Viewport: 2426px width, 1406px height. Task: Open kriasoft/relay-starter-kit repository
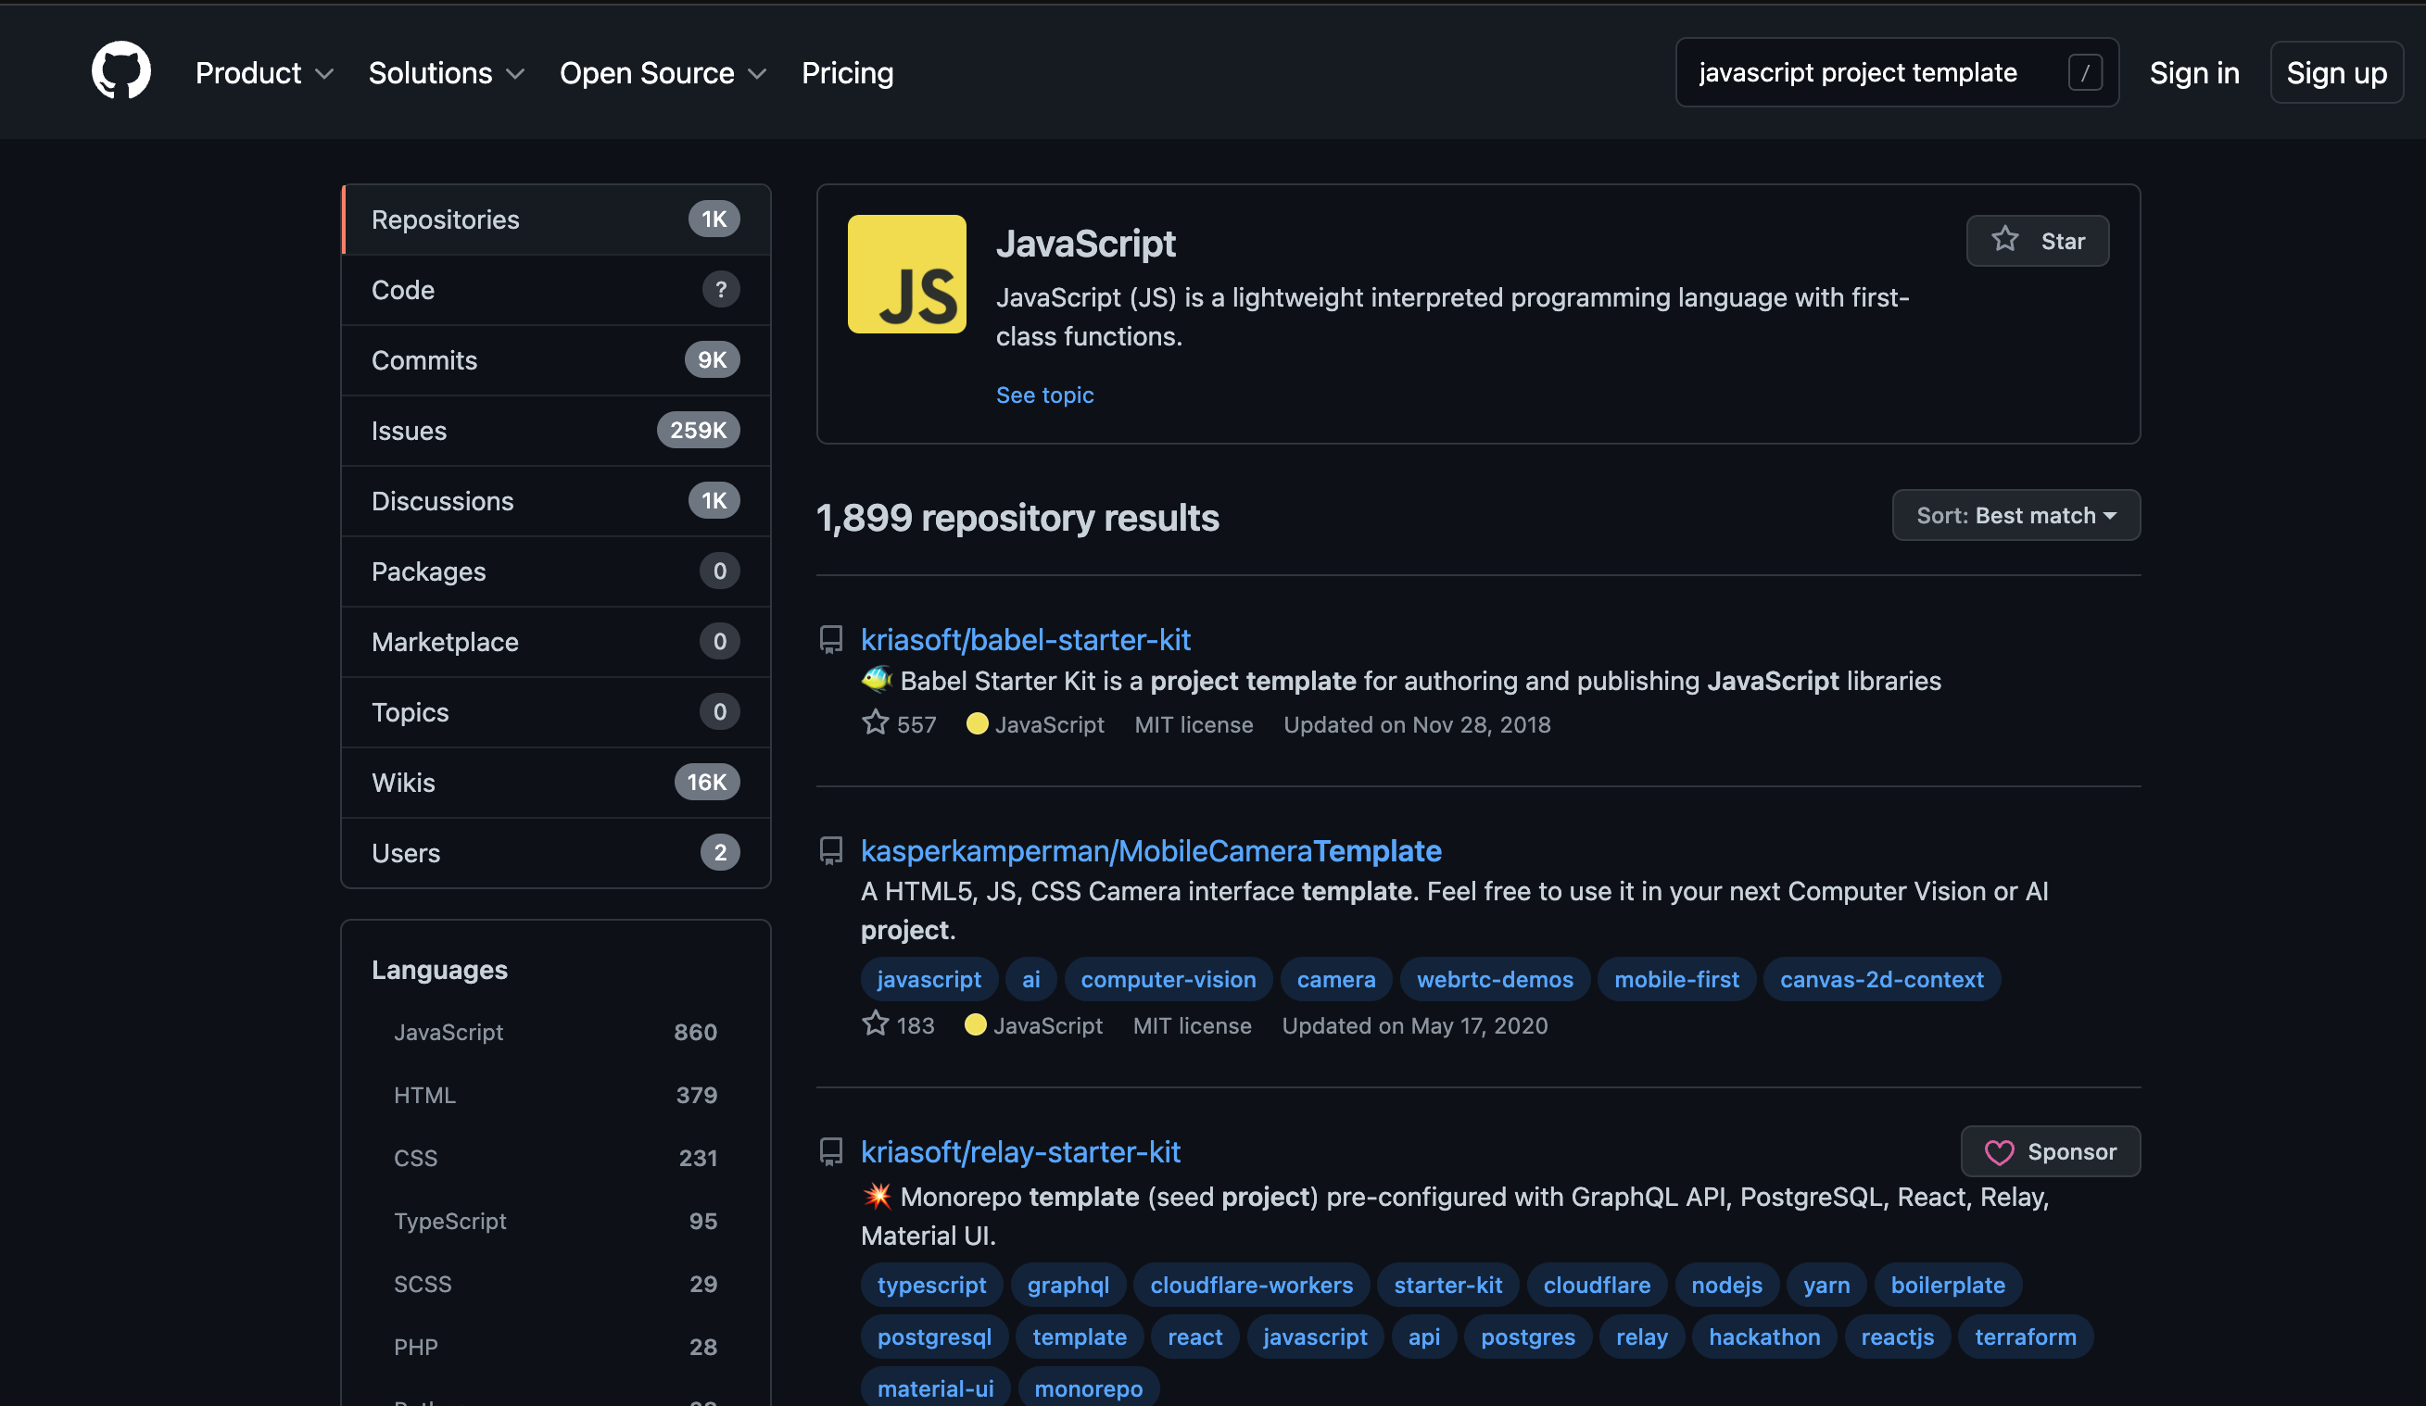[x=1019, y=1152]
